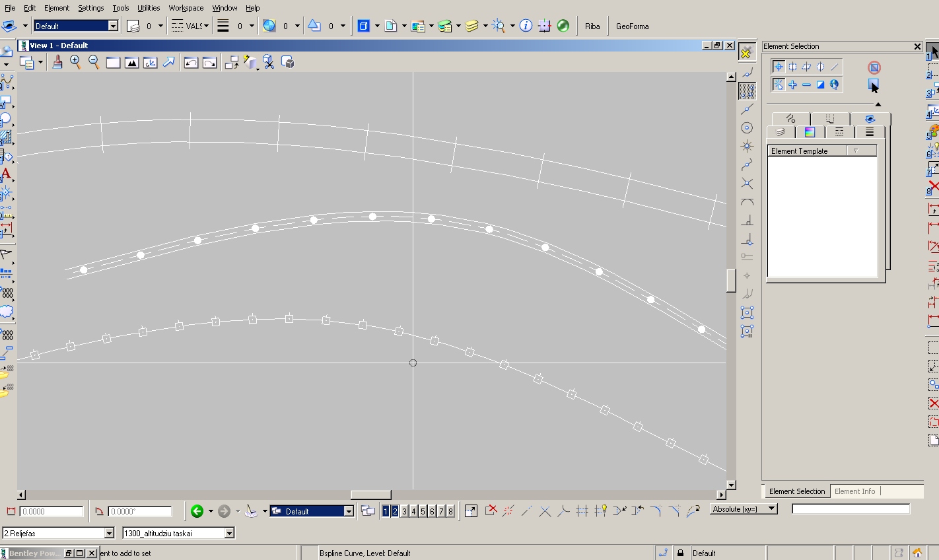Click the Subtract selection mode minus icon
939x560 pixels.
click(806, 85)
